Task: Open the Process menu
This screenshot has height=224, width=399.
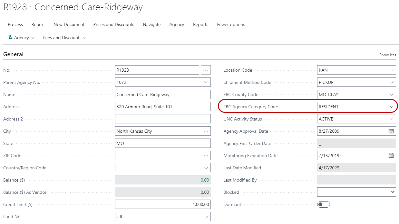Action: pyautogui.click(x=15, y=24)
